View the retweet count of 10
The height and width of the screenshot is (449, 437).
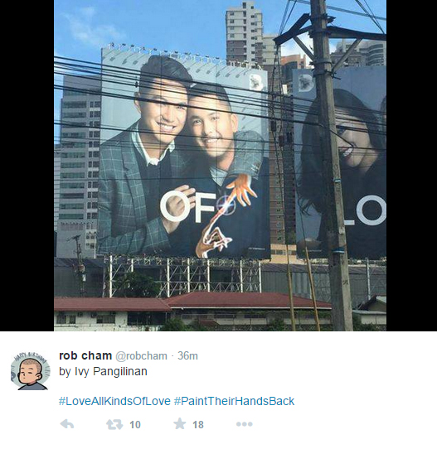coord(135,425)
